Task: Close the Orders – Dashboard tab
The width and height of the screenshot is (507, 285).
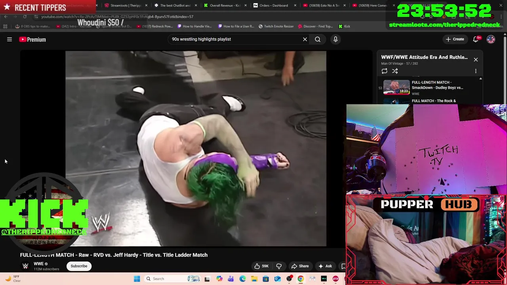Action: [295, 6]
